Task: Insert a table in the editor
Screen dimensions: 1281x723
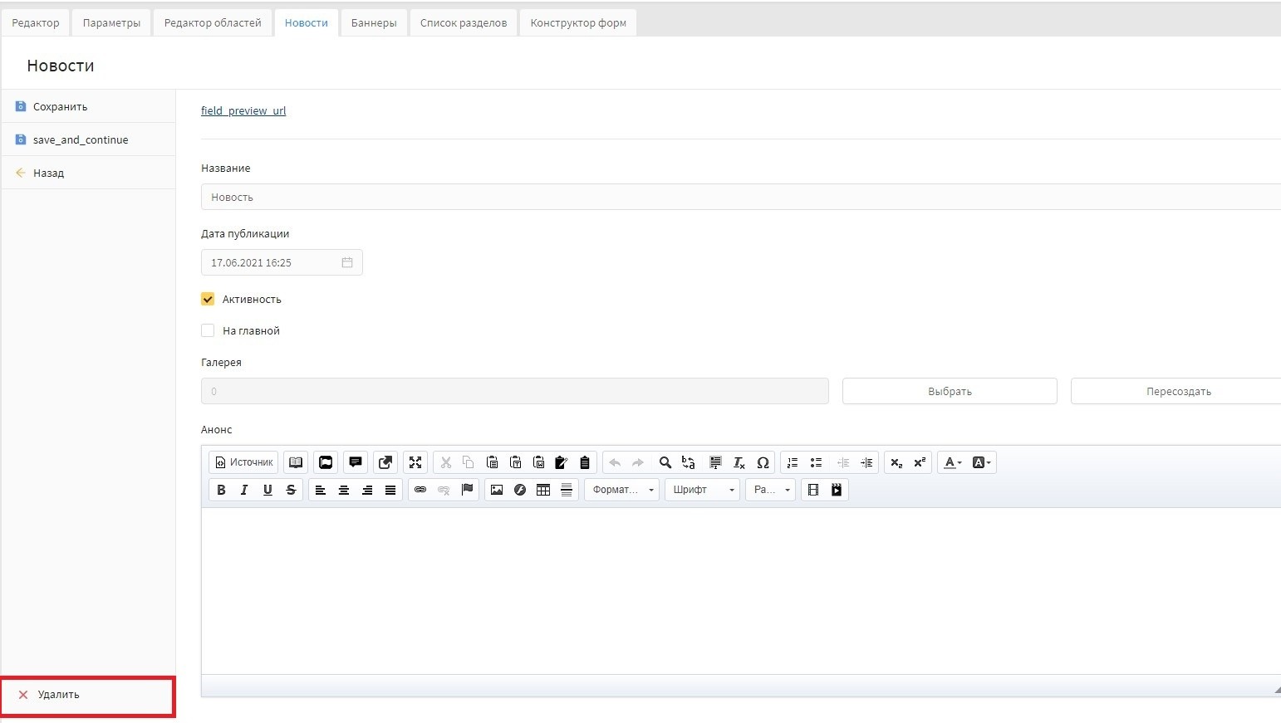Action: (x=543, y=490)
